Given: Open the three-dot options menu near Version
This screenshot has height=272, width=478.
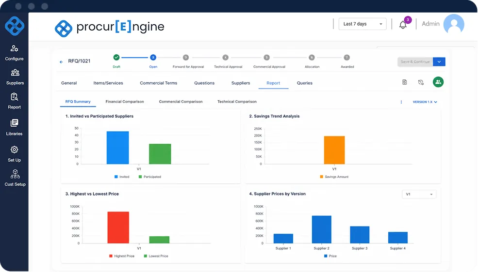Looking at the screenshot, I should point(401,102).
